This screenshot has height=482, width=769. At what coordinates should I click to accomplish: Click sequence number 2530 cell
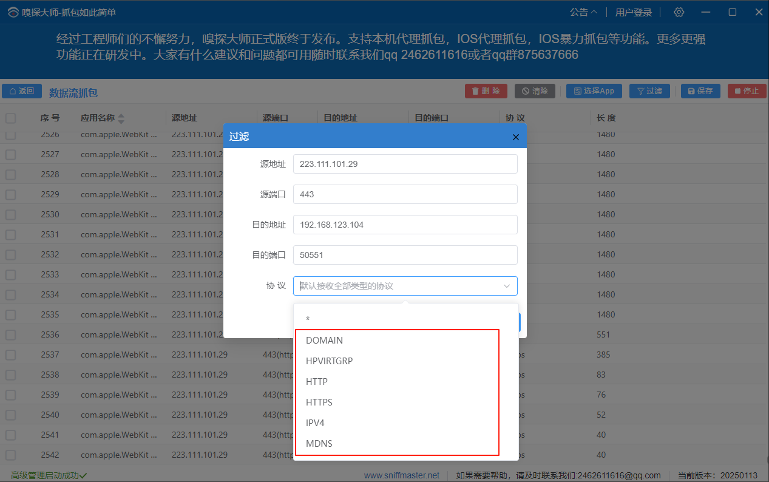[x=50, y=214]
